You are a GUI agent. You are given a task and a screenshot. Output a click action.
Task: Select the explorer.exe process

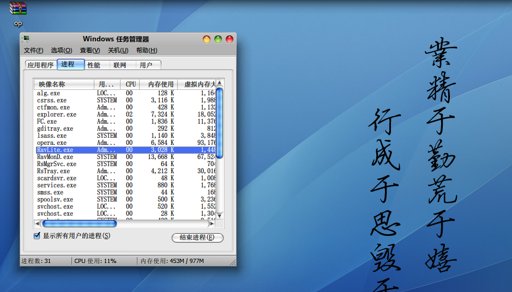click(x=126, y=114)
